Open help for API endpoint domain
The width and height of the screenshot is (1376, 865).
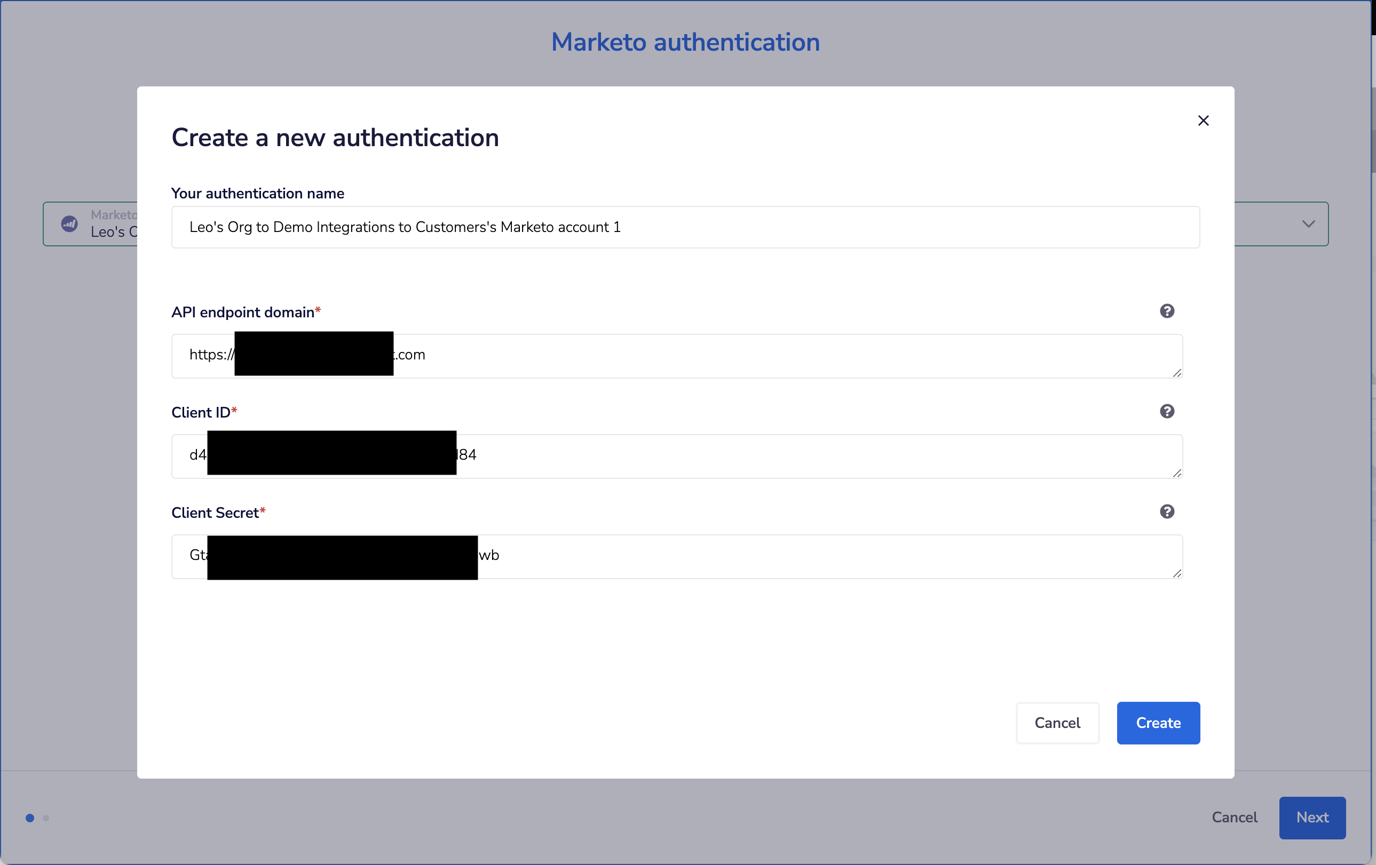(x=1167, y=311)
